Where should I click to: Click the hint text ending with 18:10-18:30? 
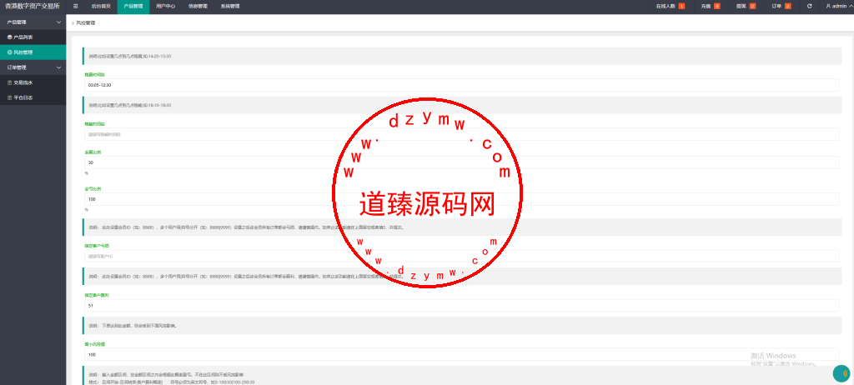[x=130, y=105]
